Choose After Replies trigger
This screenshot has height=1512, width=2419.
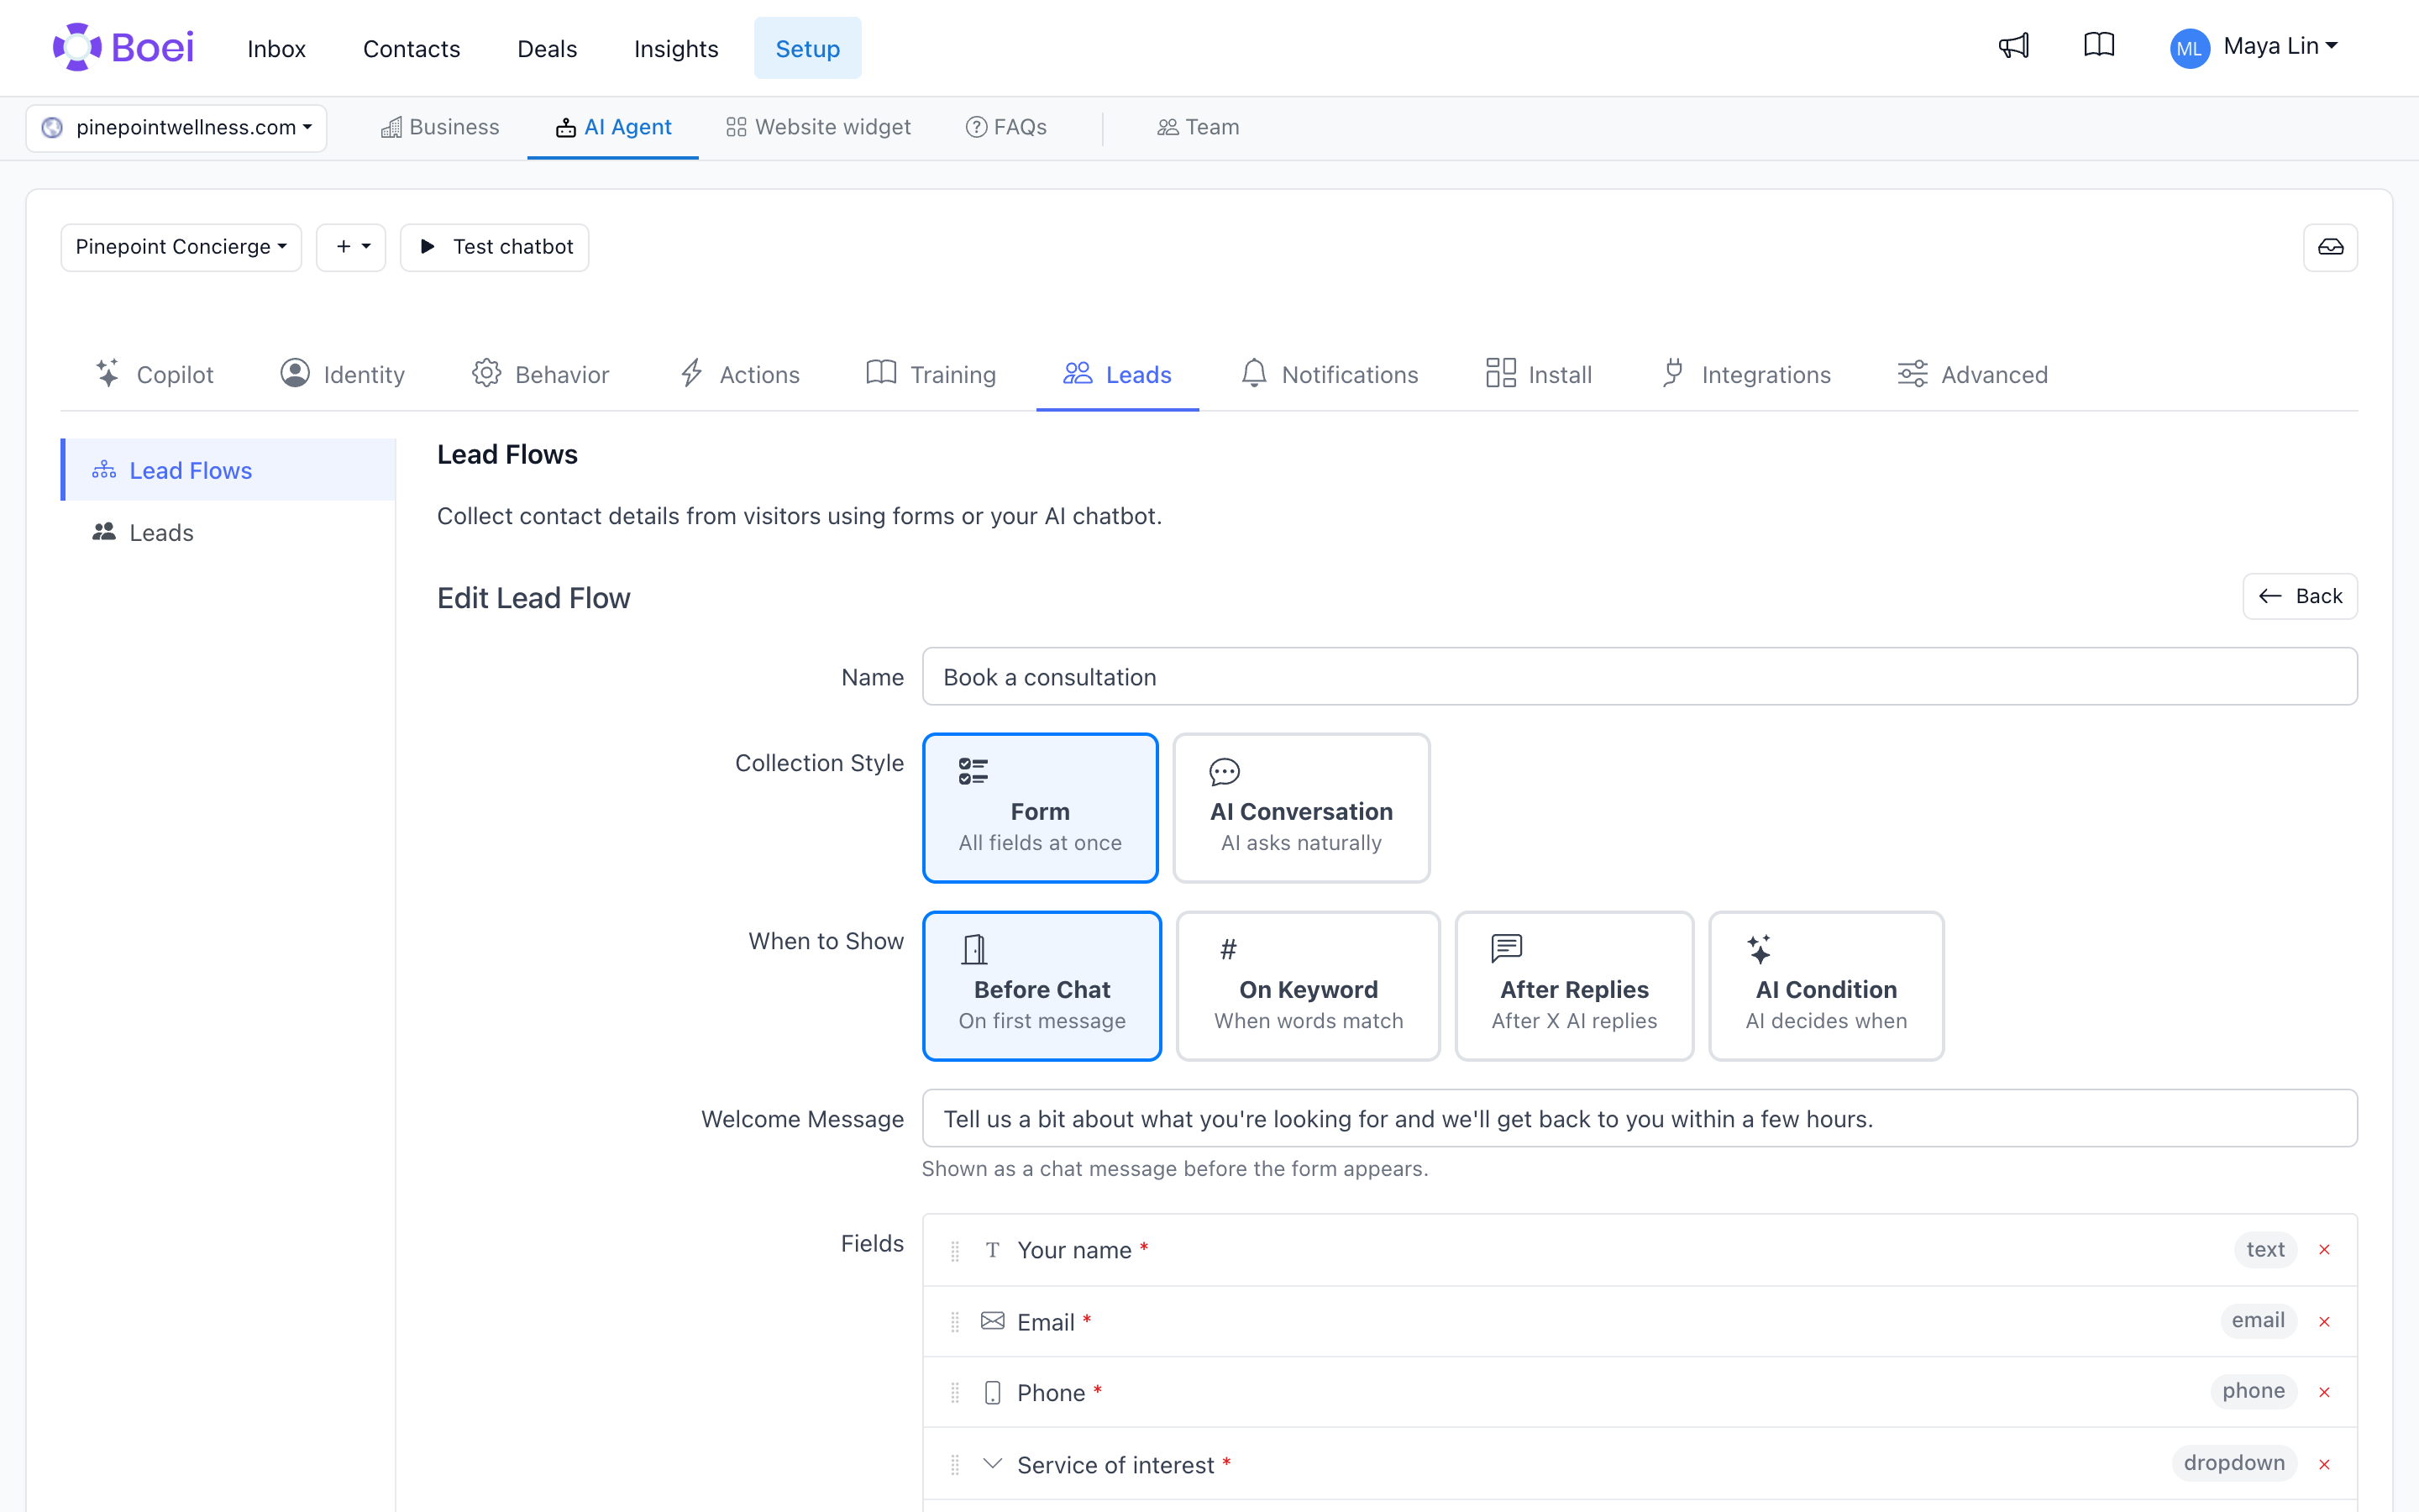pyautogui.click(x=1574, y=986)
